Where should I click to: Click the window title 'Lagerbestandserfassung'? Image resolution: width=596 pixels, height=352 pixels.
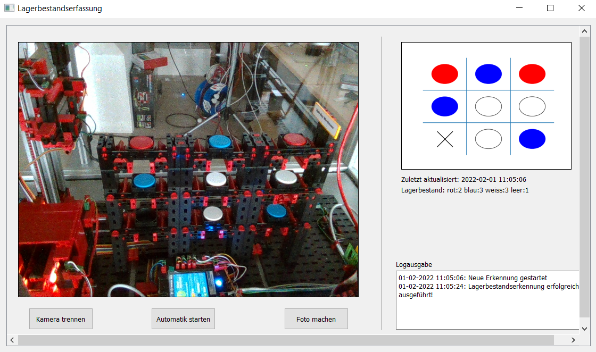pyautogui.click(x=60, y=9)
